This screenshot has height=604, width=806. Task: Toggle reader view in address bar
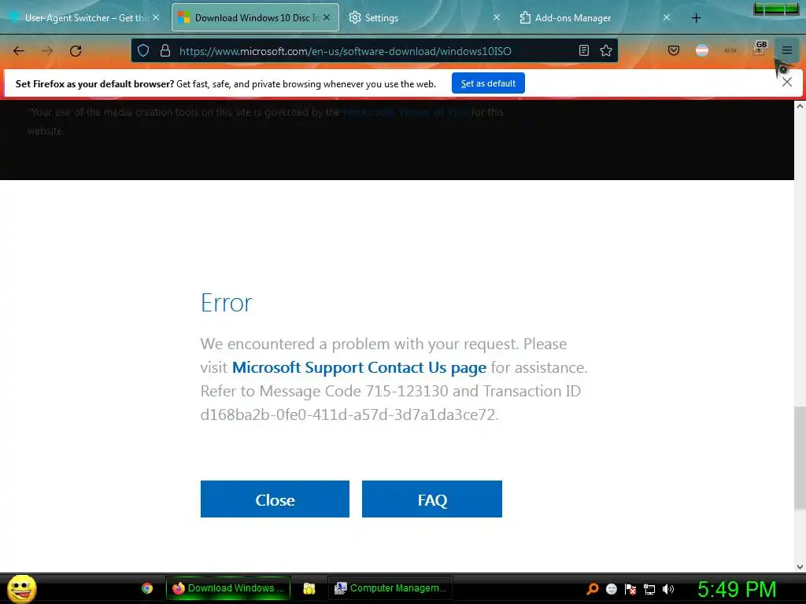[584, 50]
